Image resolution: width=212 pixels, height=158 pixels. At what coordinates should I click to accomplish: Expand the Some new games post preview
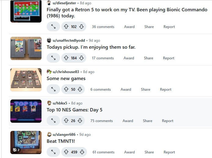pyautogui.click(x=53, y=89)
